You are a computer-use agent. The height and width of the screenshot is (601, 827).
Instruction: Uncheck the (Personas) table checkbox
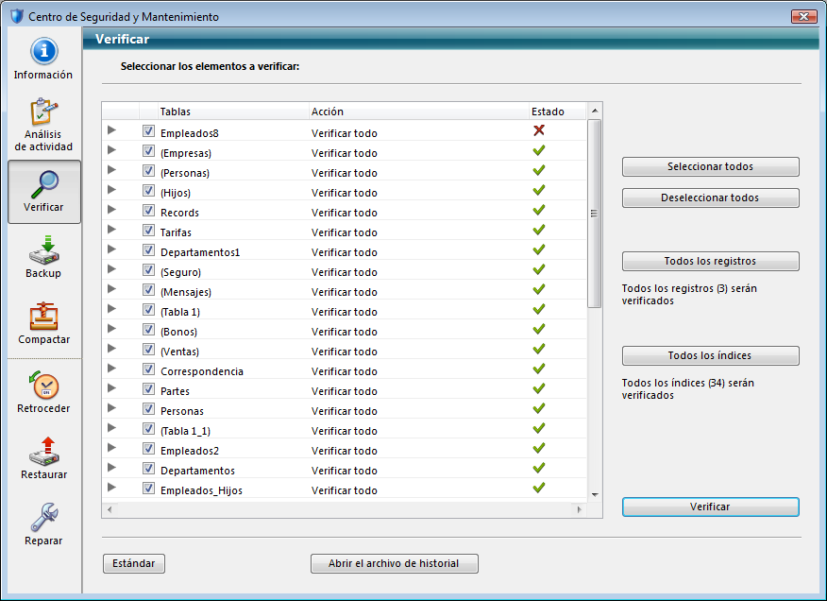pos(148,171)
